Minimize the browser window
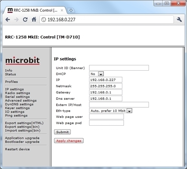Viewport: 187px width, 169px height. (158, 3)
